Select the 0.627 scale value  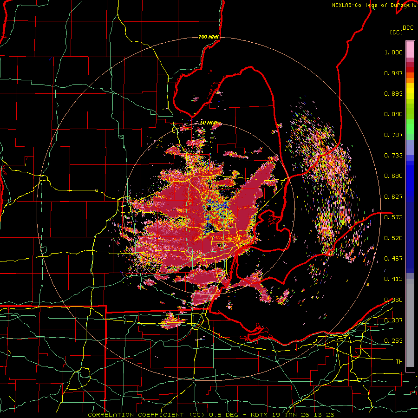(x=393, y=197)
